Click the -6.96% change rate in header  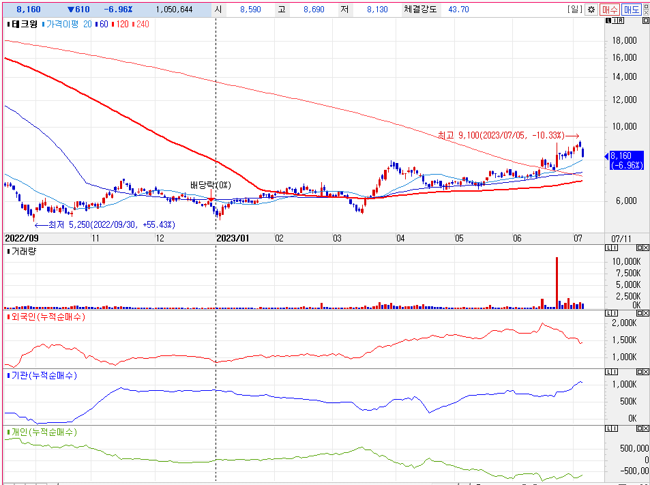tap(118, 9)
